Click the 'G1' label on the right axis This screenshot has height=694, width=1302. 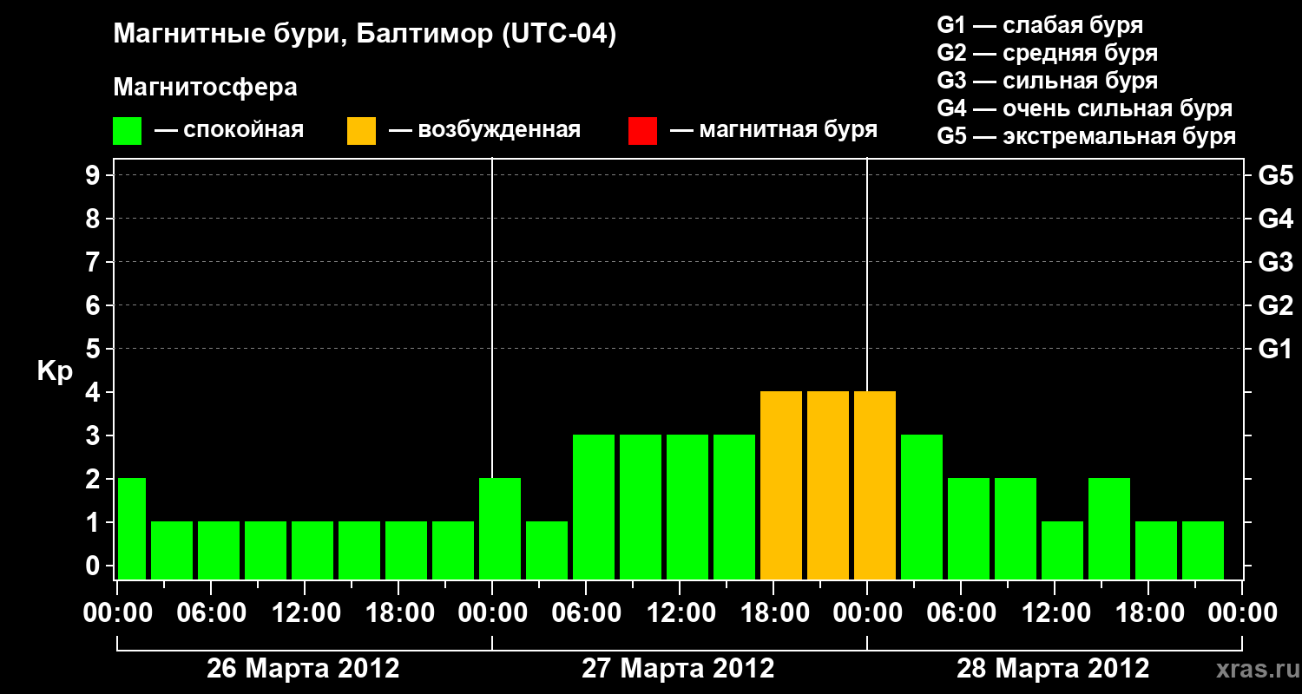(x=1275, y=350)
